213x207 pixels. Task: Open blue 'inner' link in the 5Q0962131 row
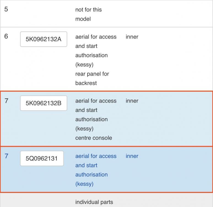point(132,156)
